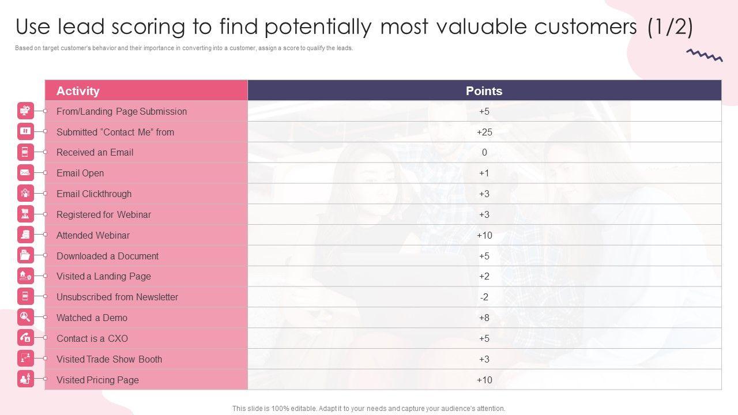The height and width of the screenshot is (415, 738).
Task: Click the -2 points value
Action: (484, 297)
